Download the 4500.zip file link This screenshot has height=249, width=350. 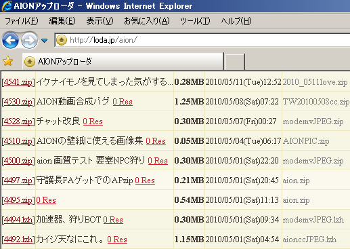(18, 161)
